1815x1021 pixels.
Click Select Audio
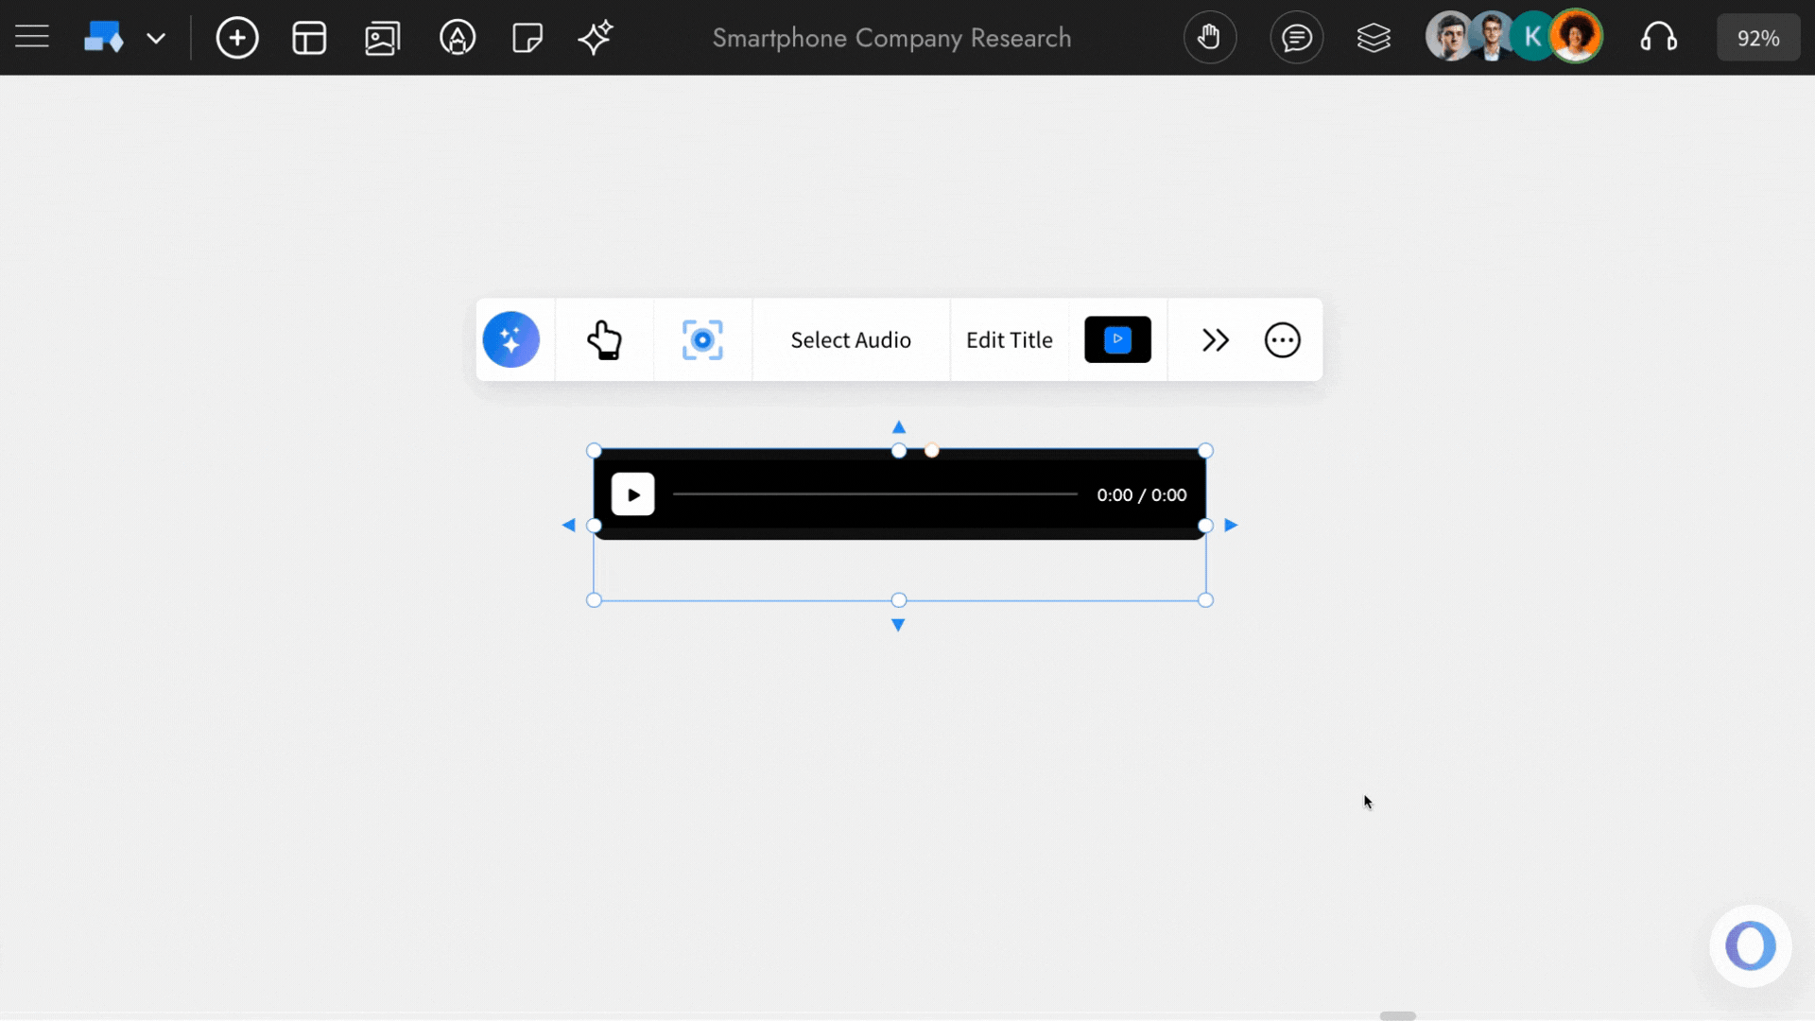point(850,339)
